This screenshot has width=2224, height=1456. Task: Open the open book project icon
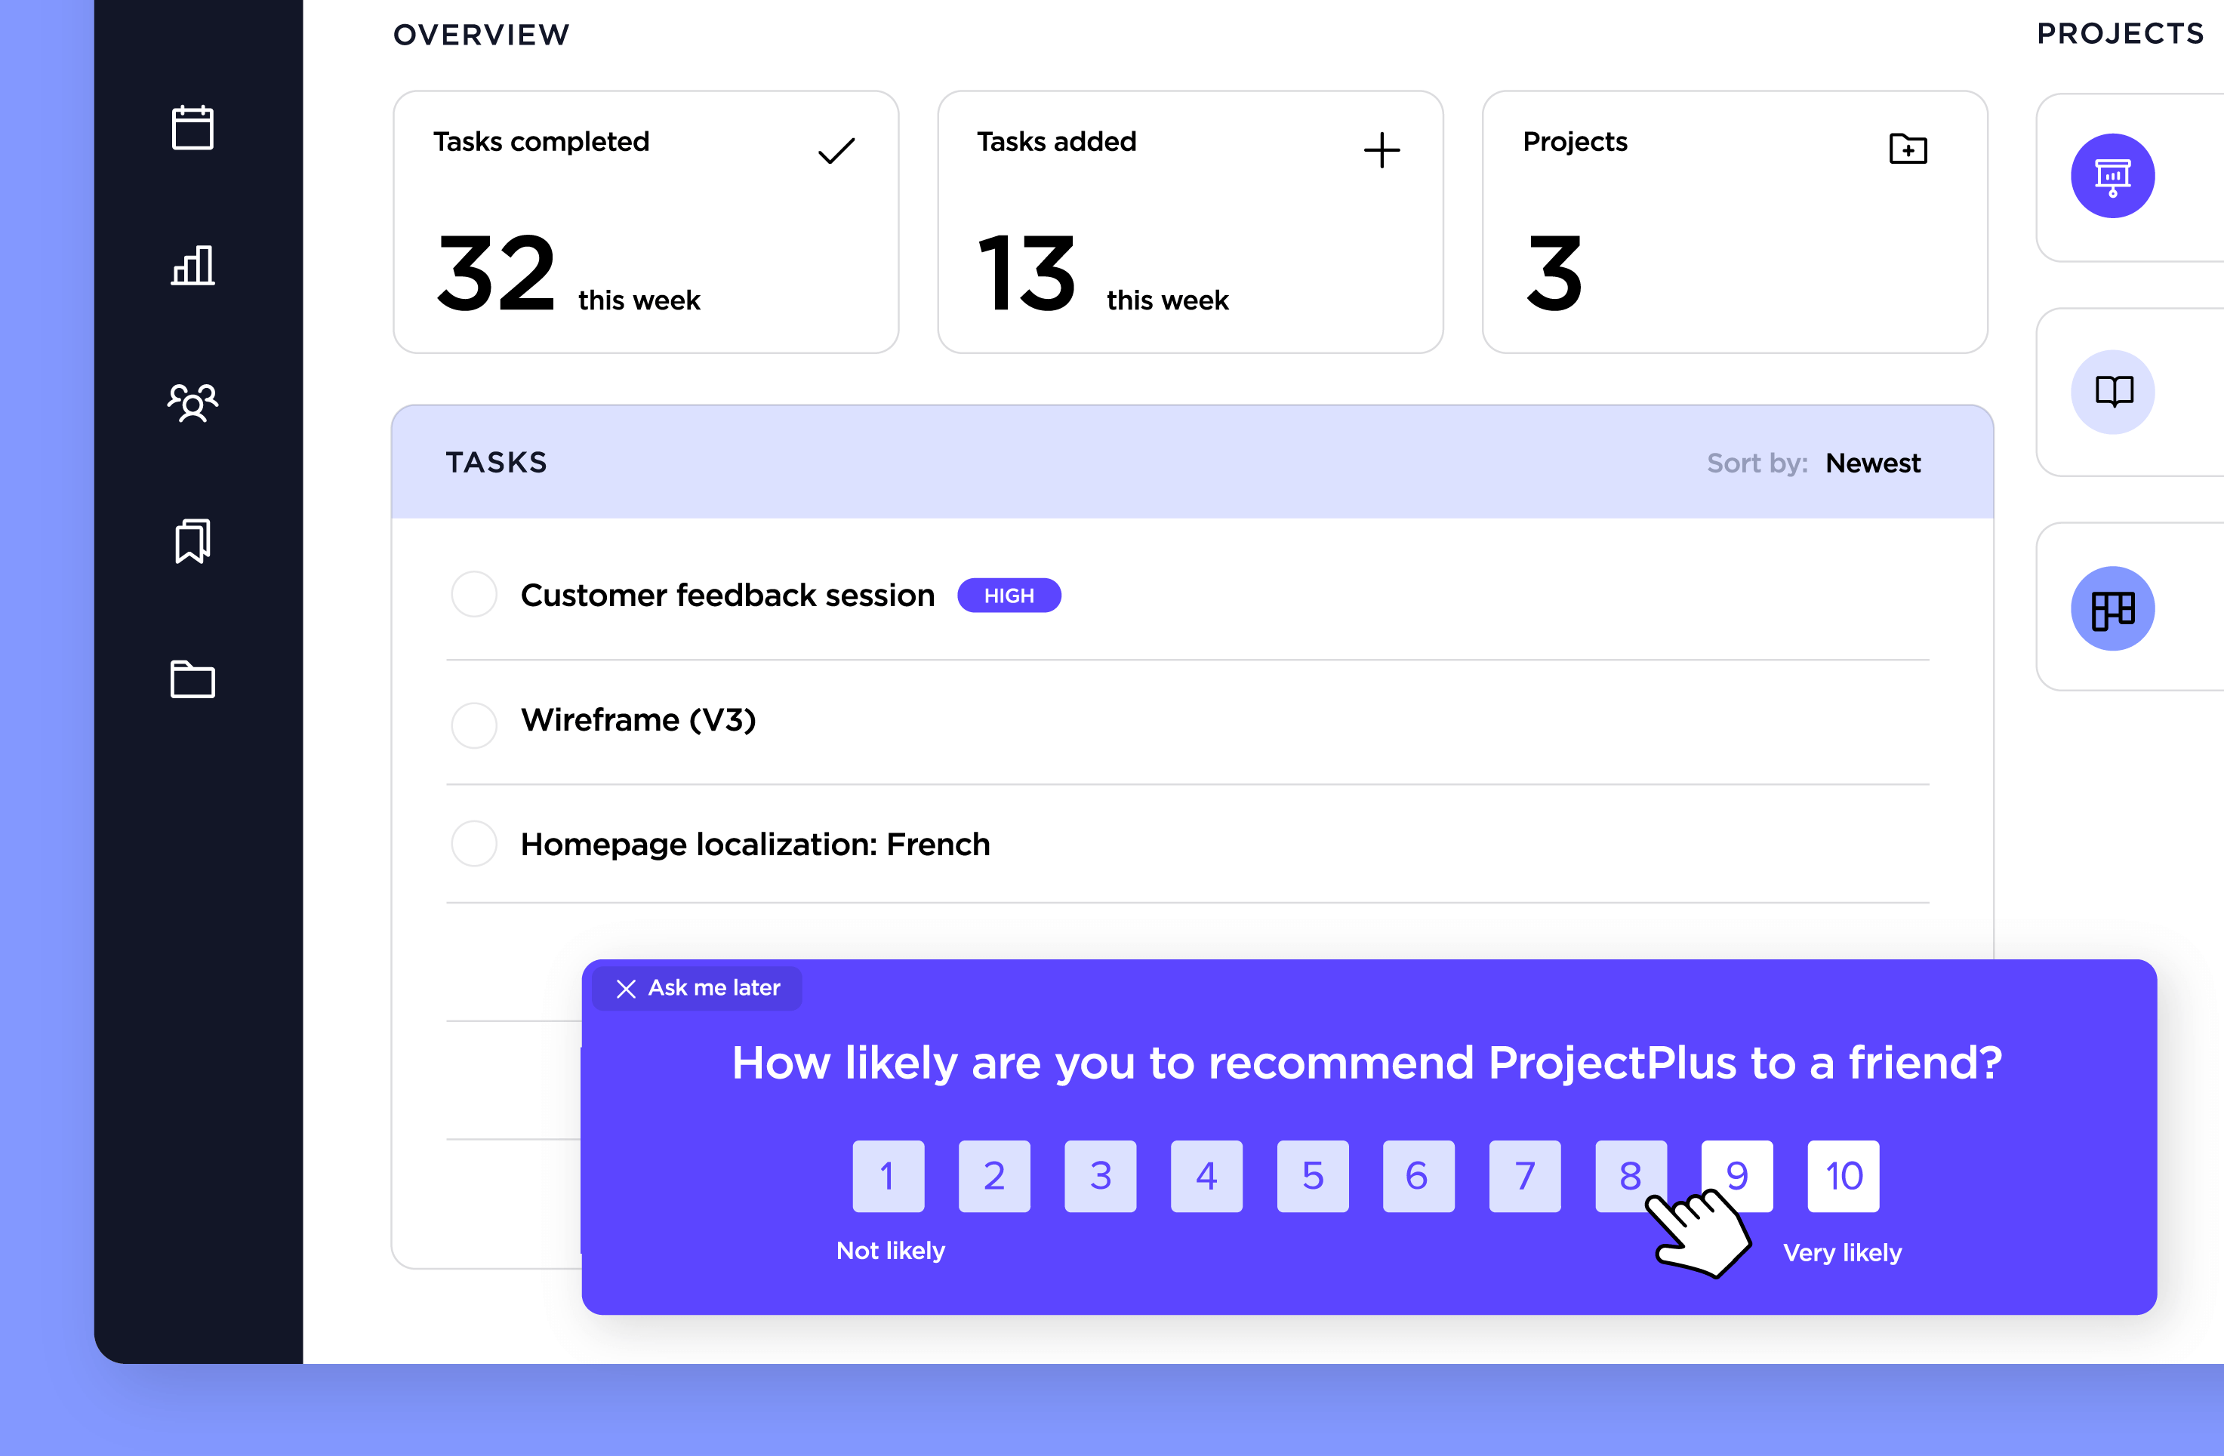[2112, 392]
